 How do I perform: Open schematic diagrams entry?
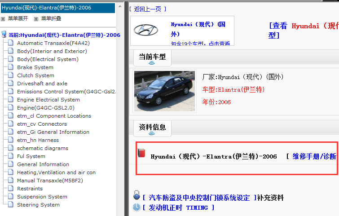pyautogui.click(x=43, y=148)
